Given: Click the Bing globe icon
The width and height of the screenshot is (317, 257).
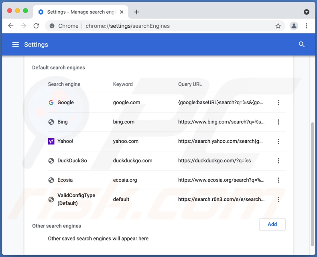Looking at the screenshot, I should 51,122.
